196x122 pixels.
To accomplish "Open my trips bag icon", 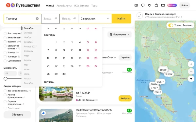I will [156, 5].
